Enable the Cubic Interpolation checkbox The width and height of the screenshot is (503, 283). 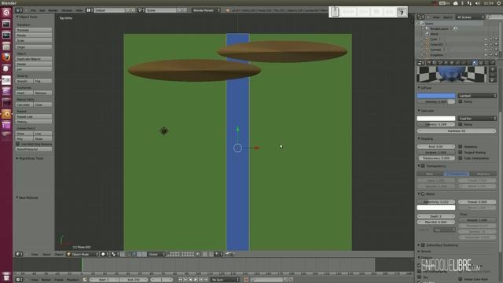point(461,158)
